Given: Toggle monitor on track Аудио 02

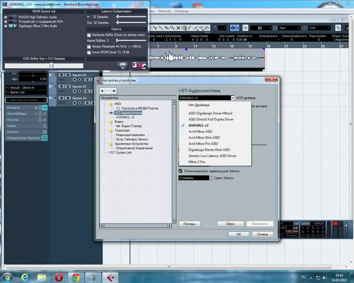Looking at the screenshot, I should pyautogui.click(x=80, y=80).
